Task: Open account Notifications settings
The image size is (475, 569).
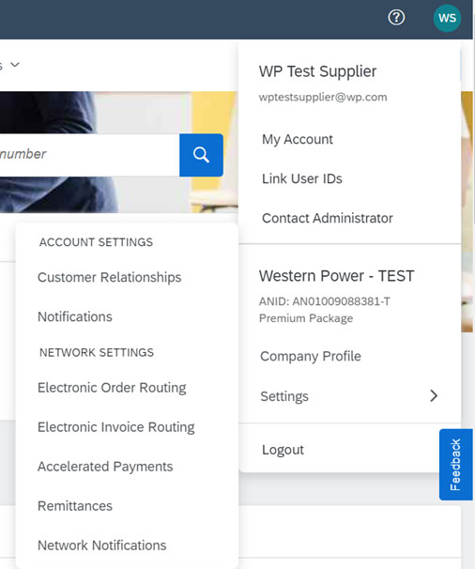Action: click(75, 316)
